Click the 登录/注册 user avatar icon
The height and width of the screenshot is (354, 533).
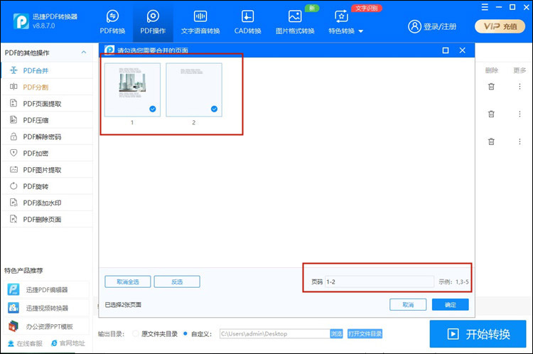[x=414, y=26]
